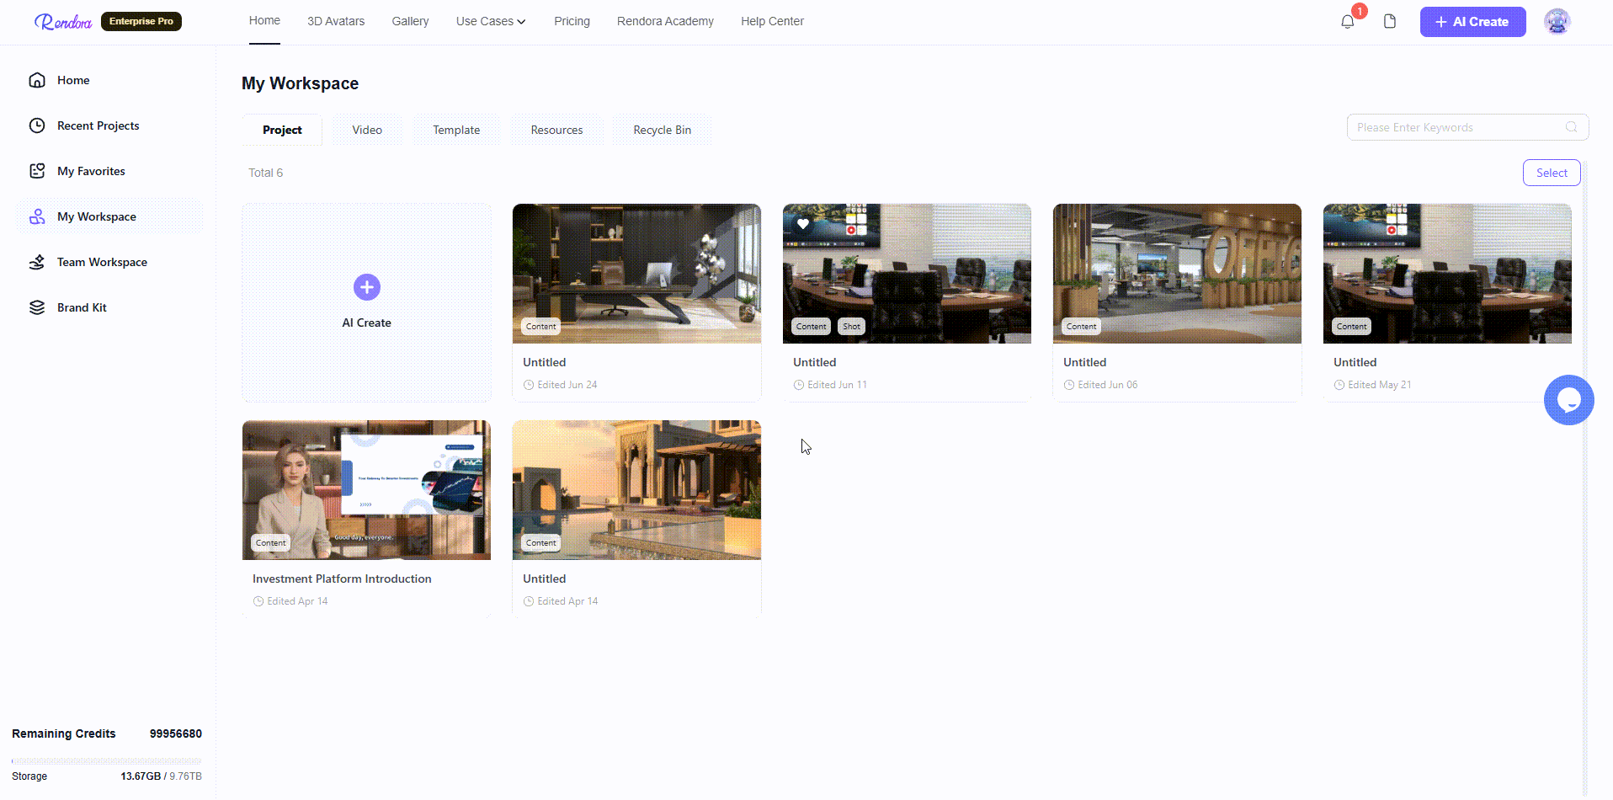Go to Home in the sidebar
The image size is (1613, 800).
point(72,80)
